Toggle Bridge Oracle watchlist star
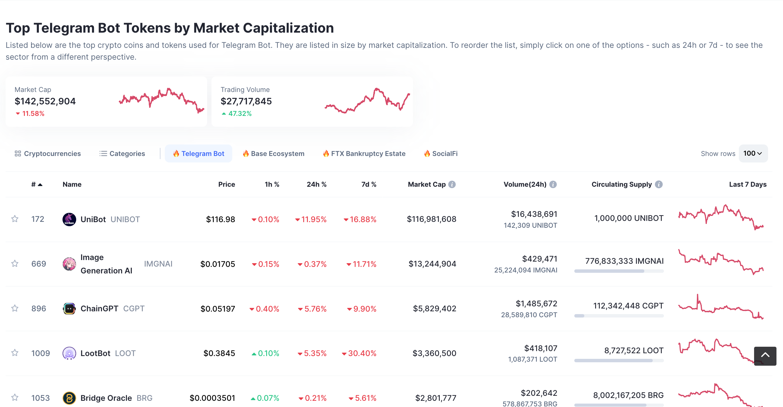Image resolution: width=783 pixels, height=407 pixels. pos(15,398)
